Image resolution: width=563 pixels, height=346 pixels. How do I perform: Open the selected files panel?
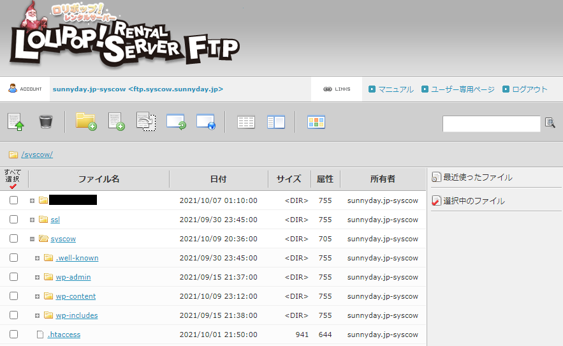click(473, 201)
